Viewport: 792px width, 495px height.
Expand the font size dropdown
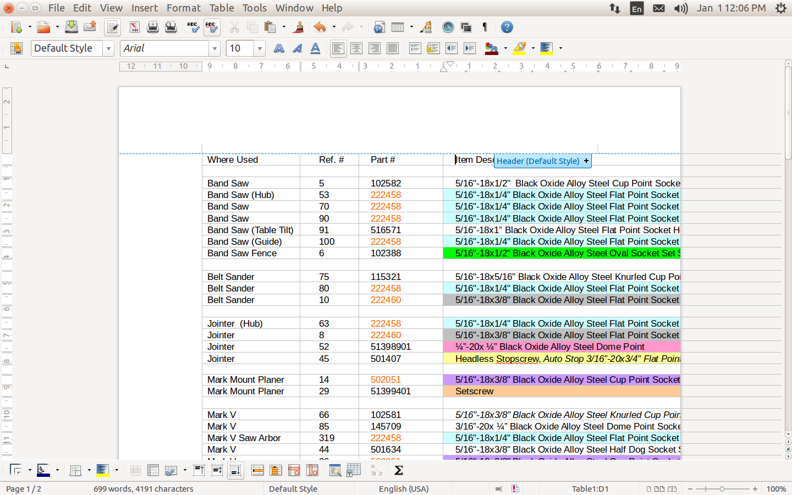(x=260, y=48)
